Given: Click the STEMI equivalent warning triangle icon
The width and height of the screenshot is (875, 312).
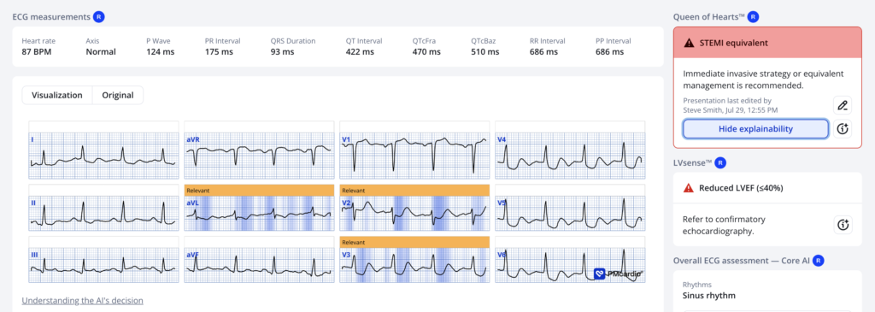Looking at the screenshot, I should click(x=690, y=43).
